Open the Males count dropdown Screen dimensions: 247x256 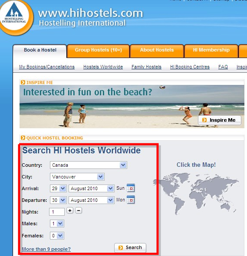[57, 224]
